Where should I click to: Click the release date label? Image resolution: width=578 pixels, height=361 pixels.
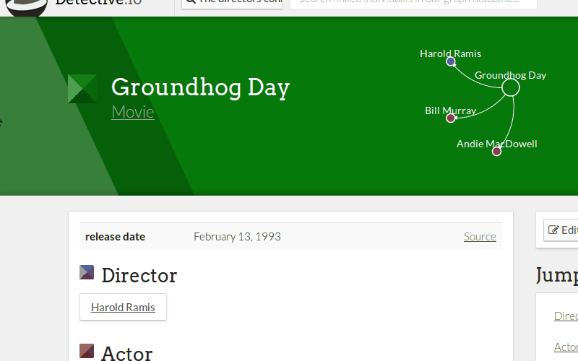pyautogui.click(x=115, y=237)
